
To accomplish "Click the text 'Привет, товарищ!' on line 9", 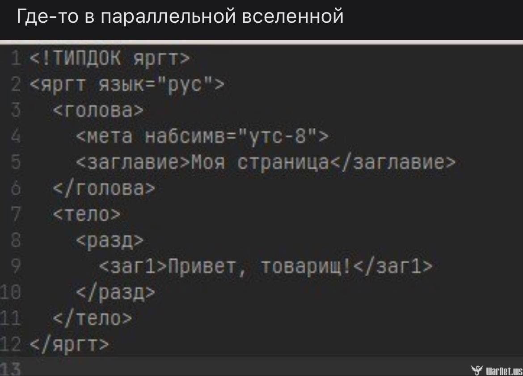I will tap(260, 266).
